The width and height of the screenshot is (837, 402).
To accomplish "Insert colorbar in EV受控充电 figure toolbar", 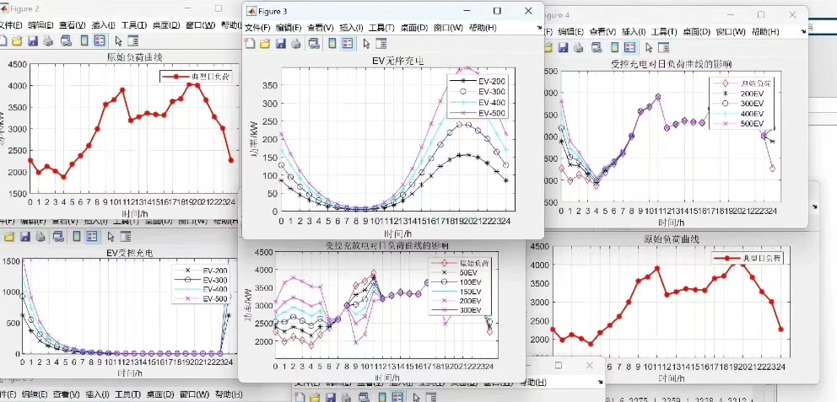I will pos(77,236).
